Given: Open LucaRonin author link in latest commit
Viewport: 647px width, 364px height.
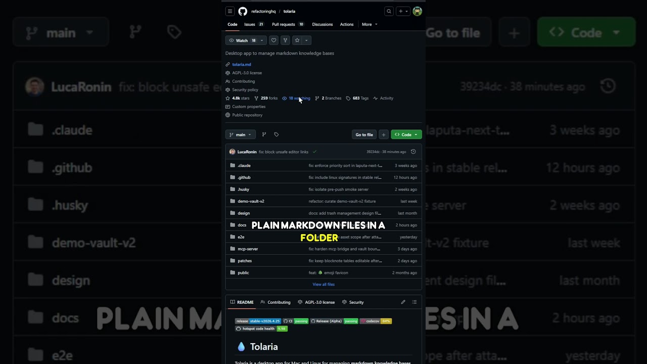Looking at the screenshot, I should [247, 152].
